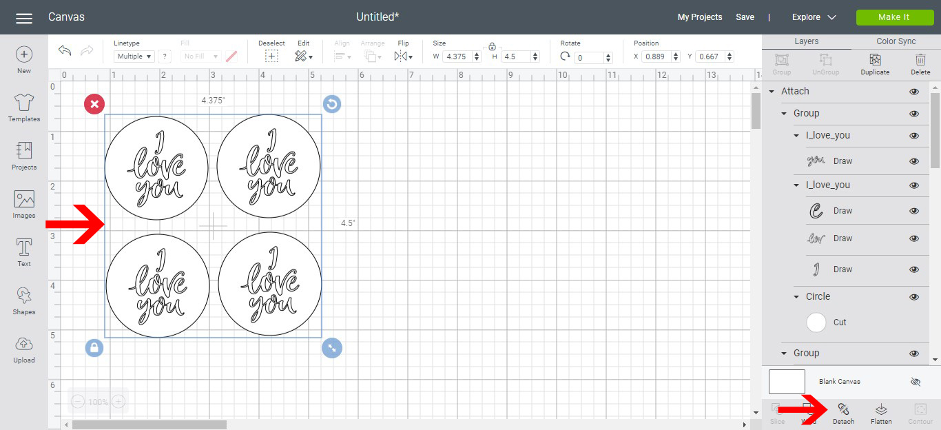Open My Projects
This screenshot has height=430, width=941.
(700, 17)
